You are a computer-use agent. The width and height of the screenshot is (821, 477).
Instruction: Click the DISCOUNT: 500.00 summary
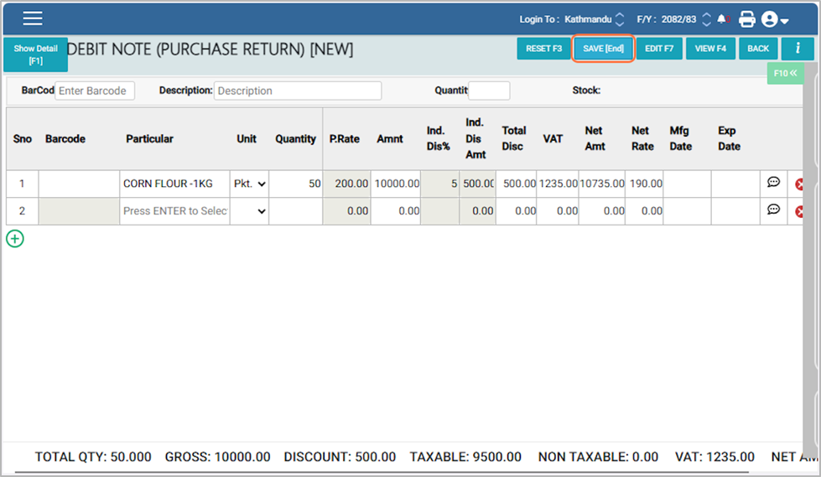click(x=340, y=457)
